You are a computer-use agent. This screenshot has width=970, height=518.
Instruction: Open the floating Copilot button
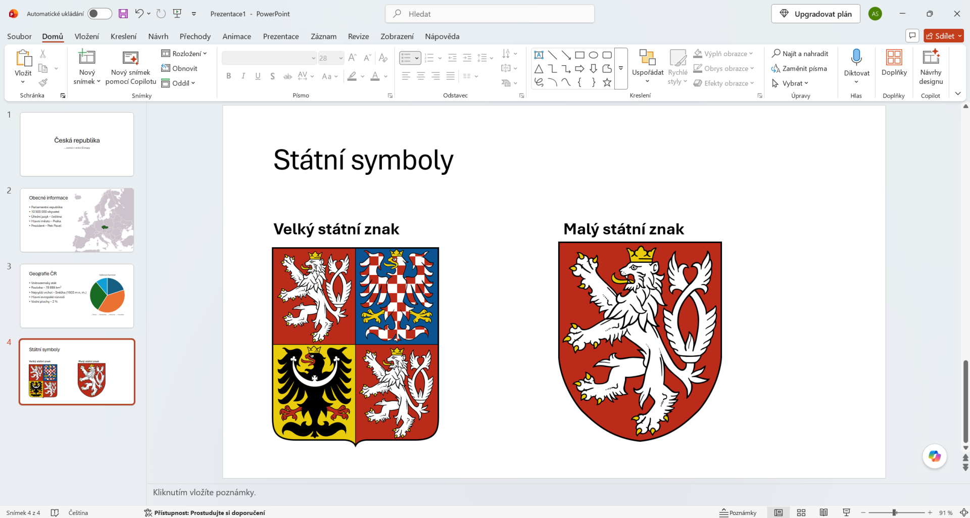(x=935, y=456)
